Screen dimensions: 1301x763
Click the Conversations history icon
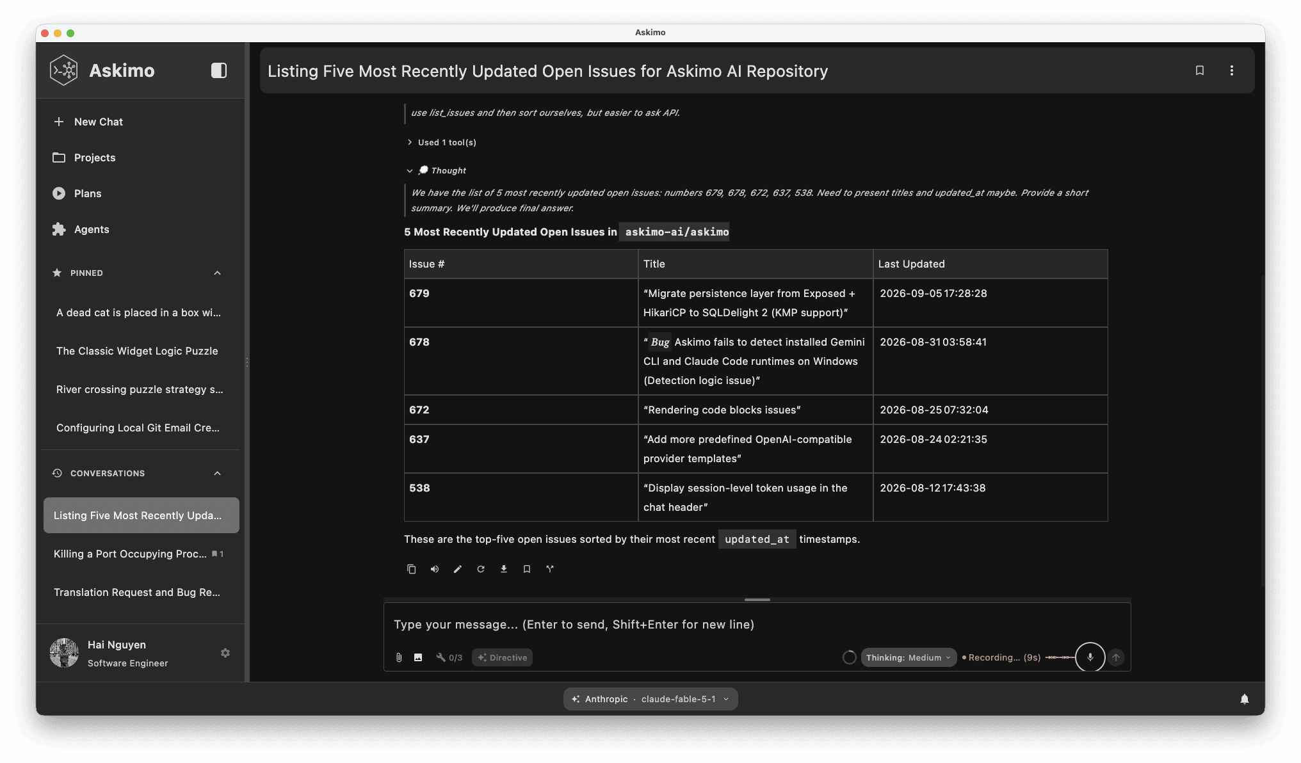pos(57,473)
